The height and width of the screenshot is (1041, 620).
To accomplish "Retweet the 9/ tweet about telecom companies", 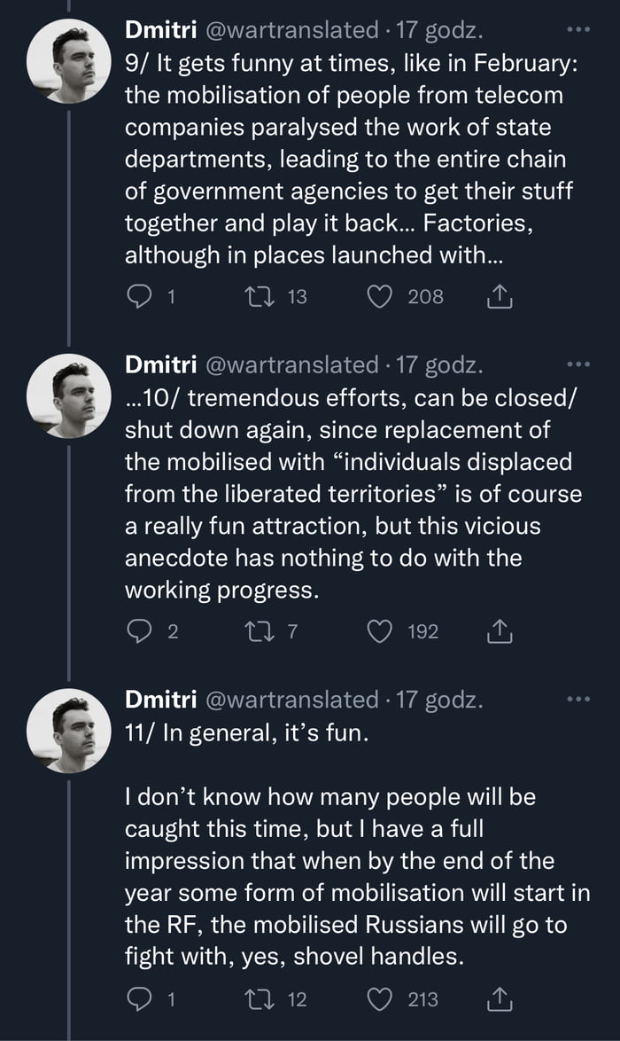I will point(265,297).
